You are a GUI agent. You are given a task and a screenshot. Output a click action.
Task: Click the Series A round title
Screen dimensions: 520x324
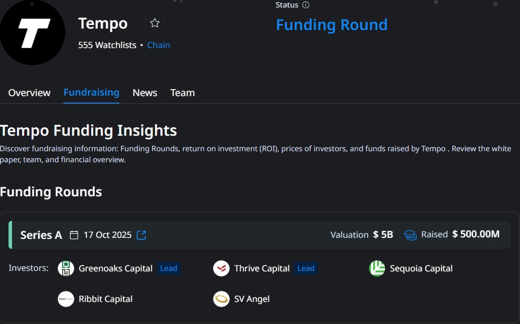pos(41,235)
